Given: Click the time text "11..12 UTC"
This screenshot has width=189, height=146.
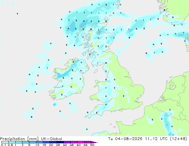Looking at the screenshot, I should click(x=156, y=139).
